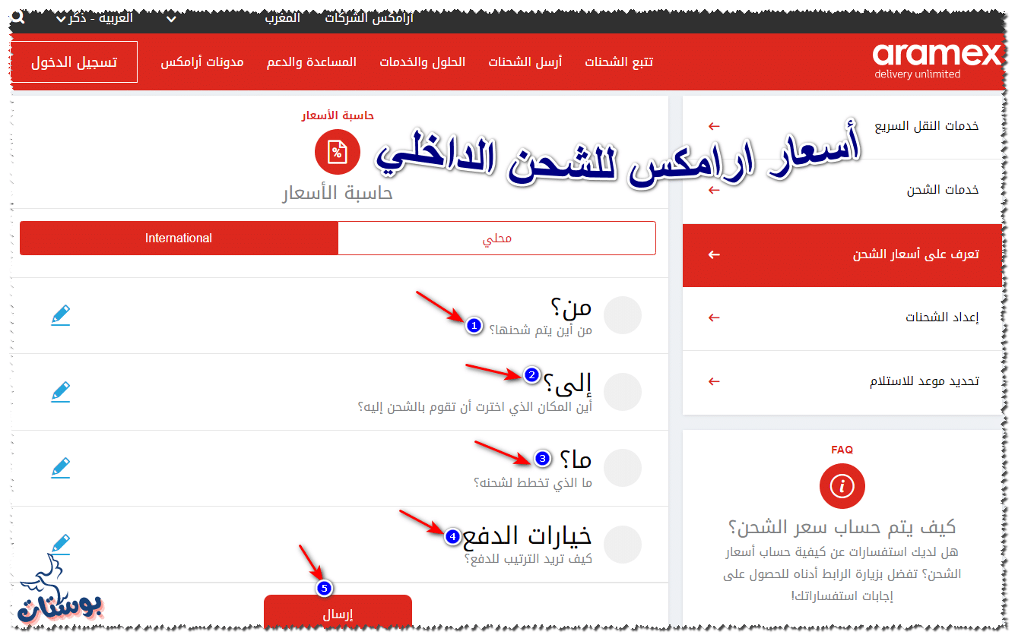Image resolution: width=1015 pixels, height=638 pixels.
Task: Open the العربية language dropdown
Action: pyautogui.click(x=94, y=17)
